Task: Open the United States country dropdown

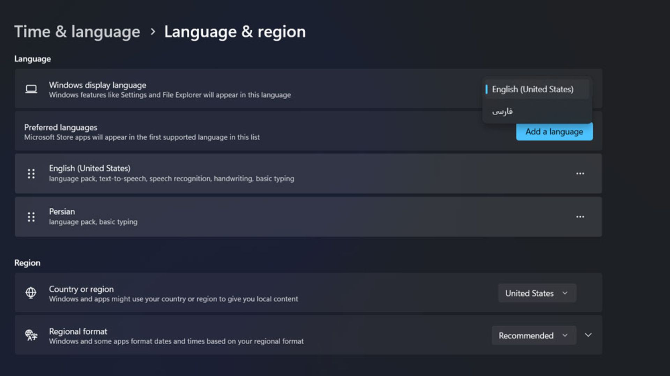Action: [x=537, y=293]
